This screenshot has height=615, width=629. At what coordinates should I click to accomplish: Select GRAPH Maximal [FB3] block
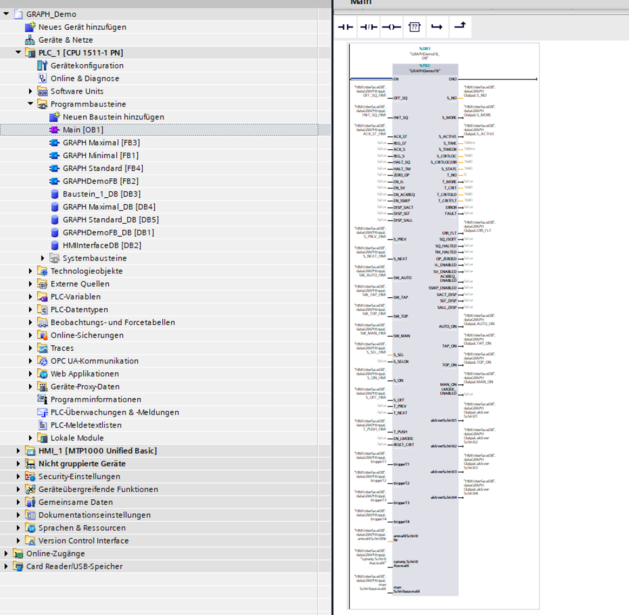(x=101, y=143)
